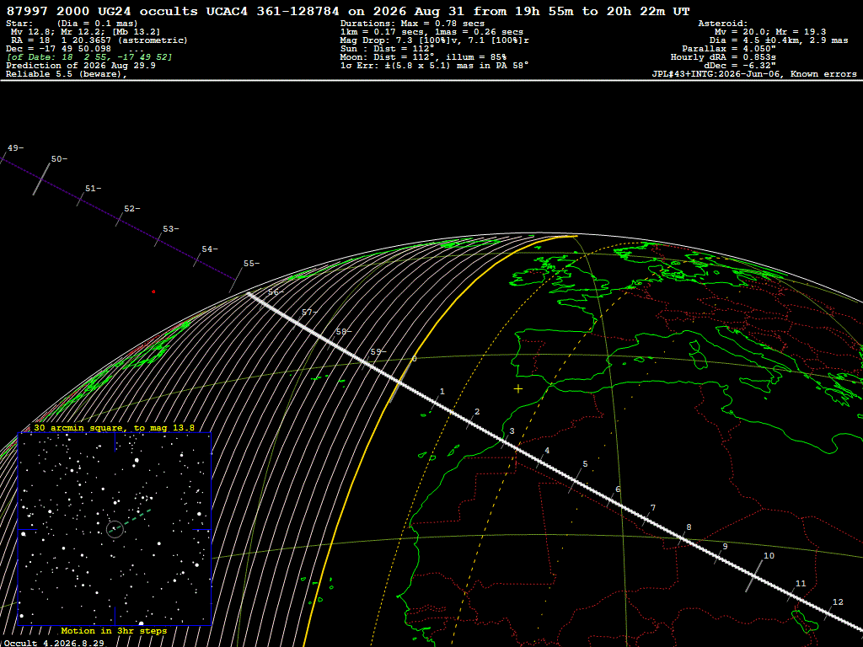Click the green dashed motion line in the star chart
This screenshot has height=647, width=863.
tap(134, 520)
